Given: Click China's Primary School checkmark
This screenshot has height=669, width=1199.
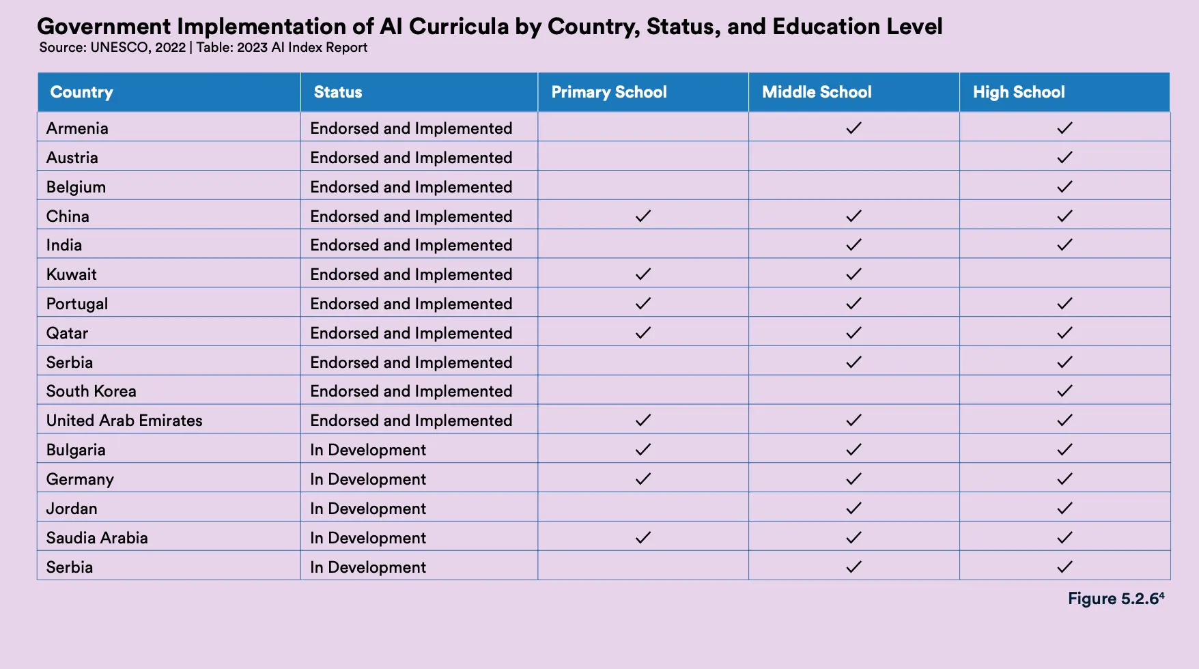Looking at the screenshot, I should (x=643, y=216).
